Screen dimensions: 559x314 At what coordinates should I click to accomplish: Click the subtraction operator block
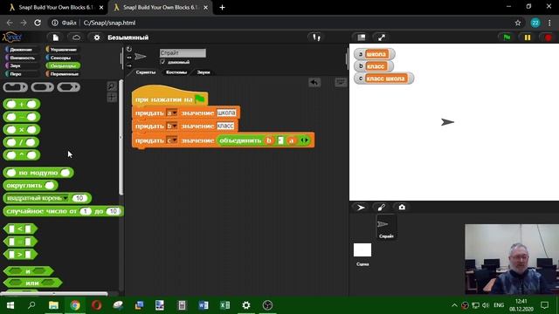pos(21,117)
